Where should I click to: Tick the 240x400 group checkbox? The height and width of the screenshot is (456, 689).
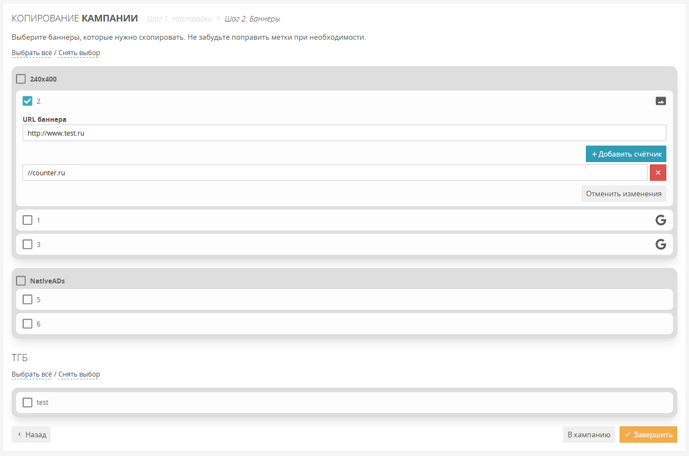[x=21, y=79]
